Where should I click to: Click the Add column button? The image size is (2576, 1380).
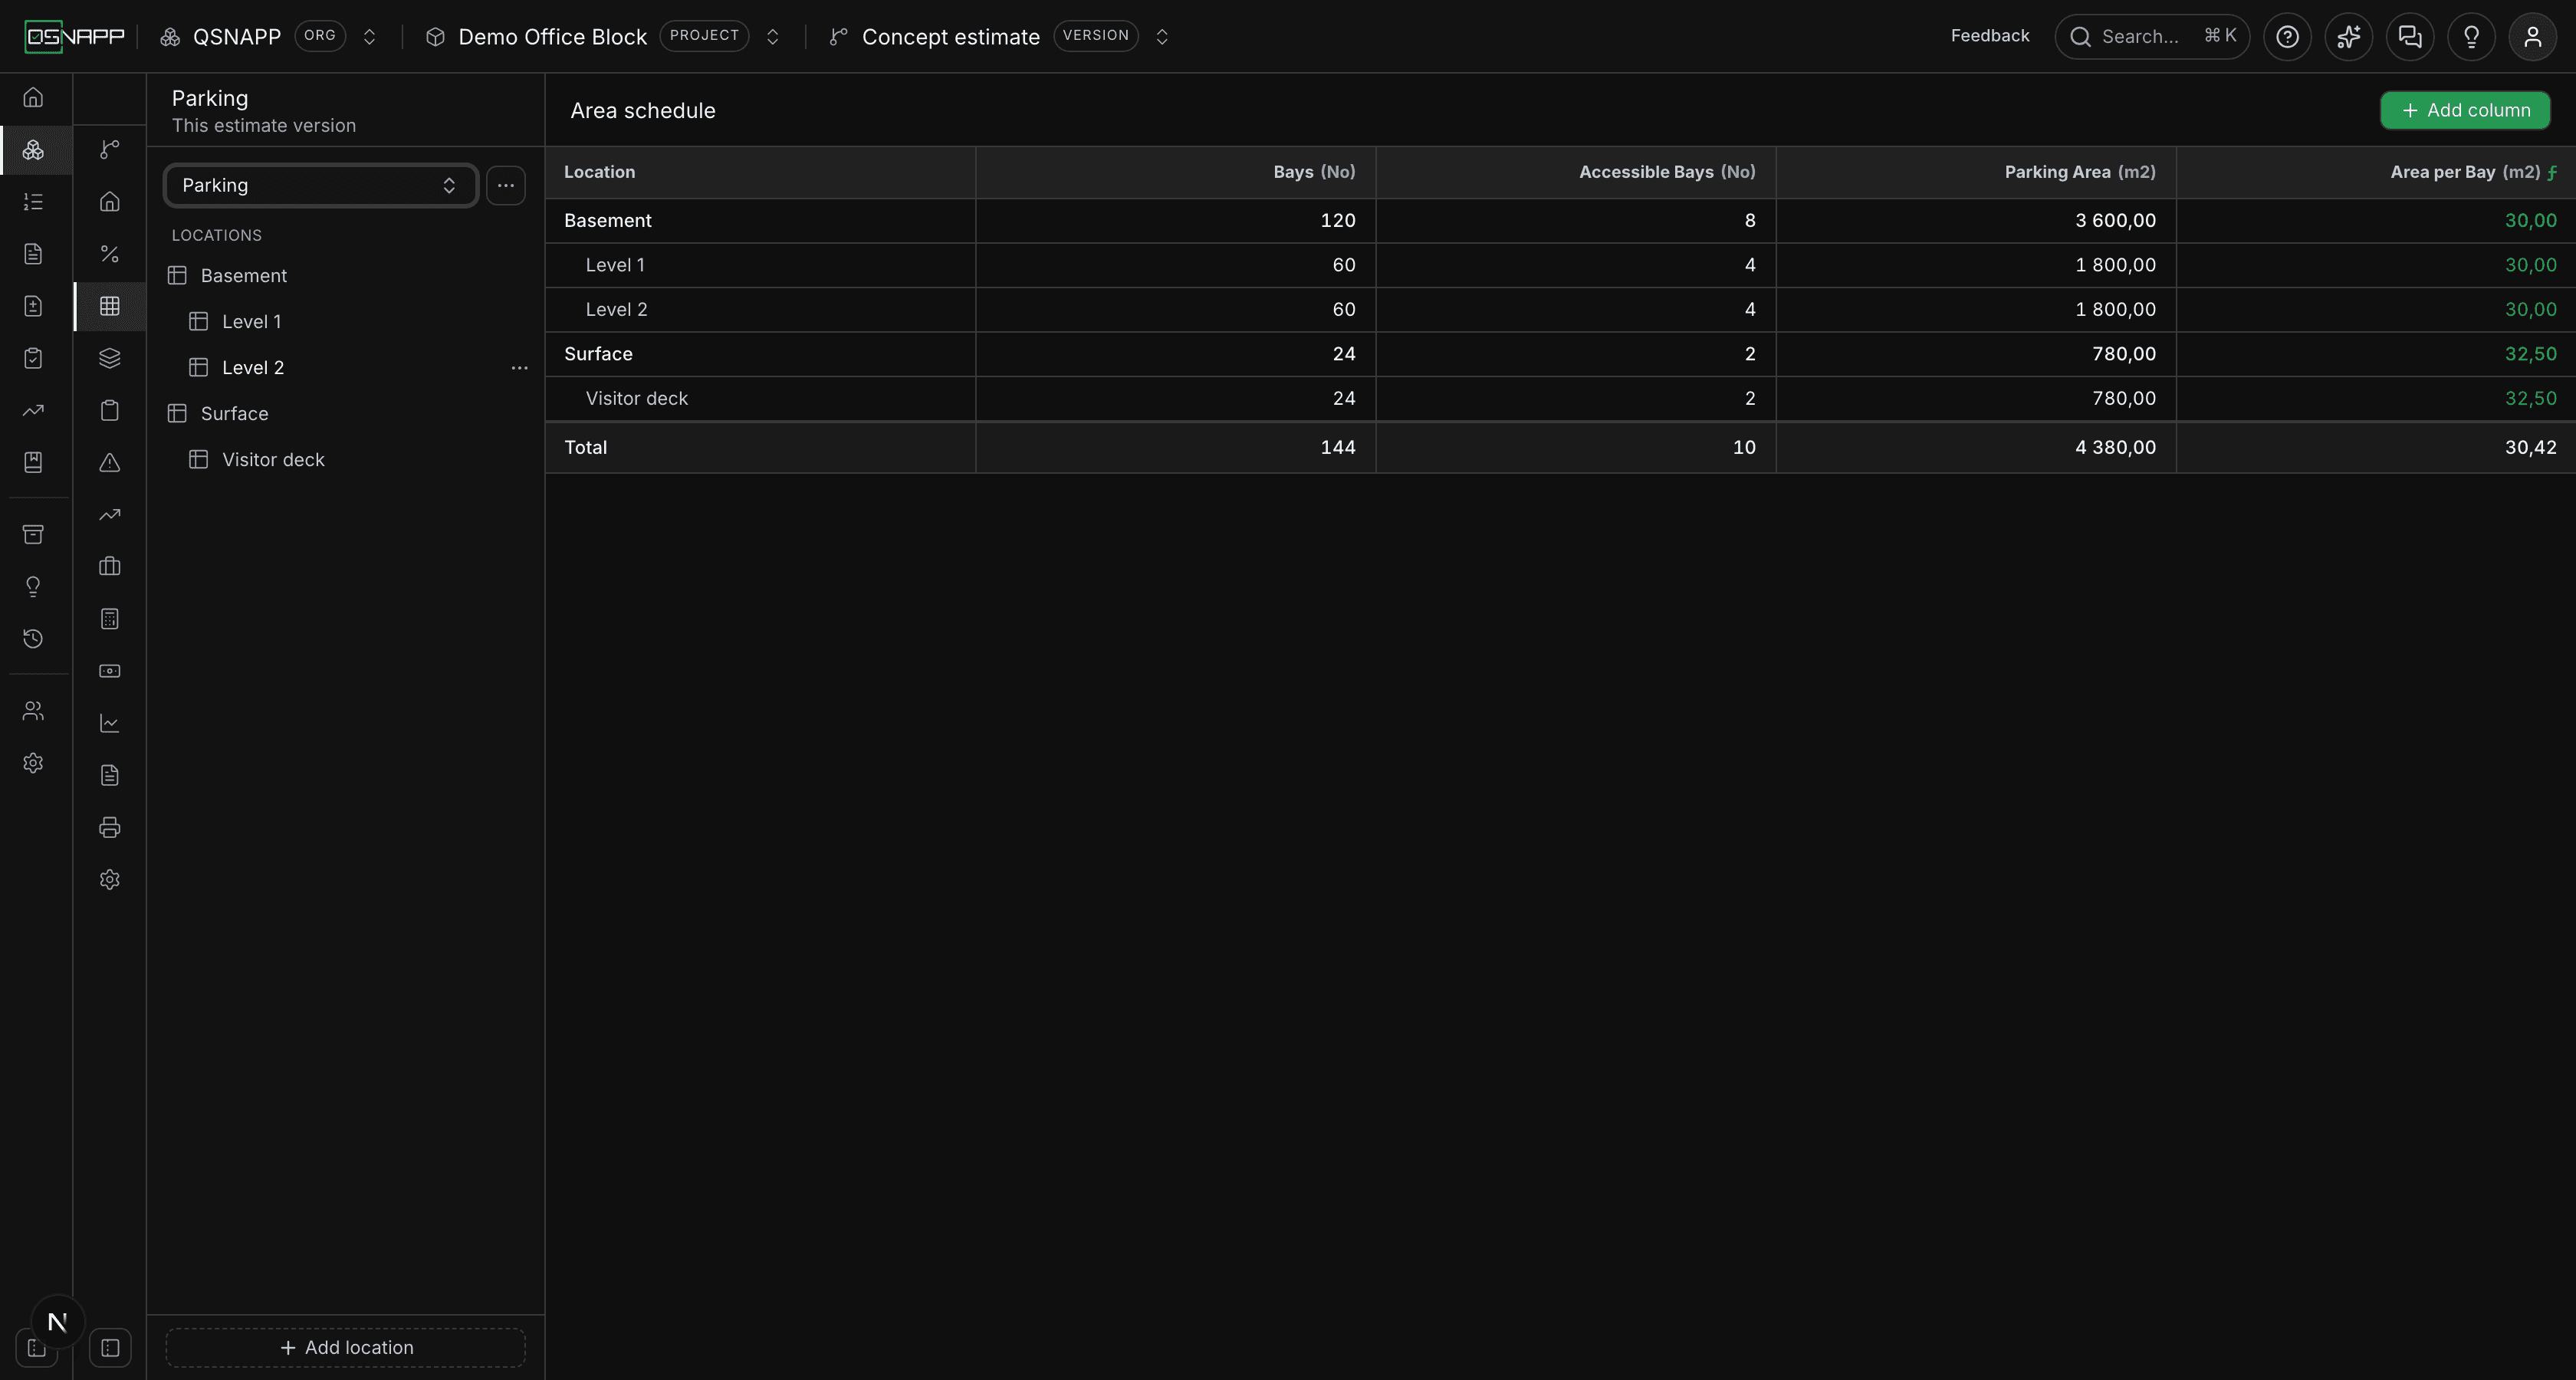pyautogui.click(x=2465, y=110)
